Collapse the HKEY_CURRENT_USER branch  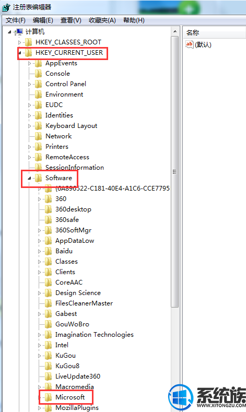[20, 53]
